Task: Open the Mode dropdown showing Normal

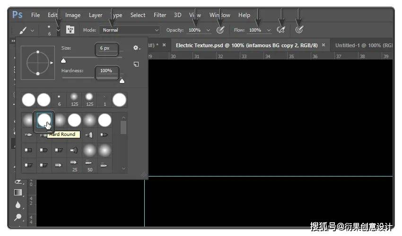Action: [x=130, y=30]
